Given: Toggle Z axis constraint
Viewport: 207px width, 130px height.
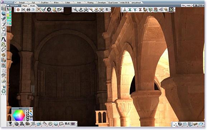Looking at the screenshot, I should [140, 10].
